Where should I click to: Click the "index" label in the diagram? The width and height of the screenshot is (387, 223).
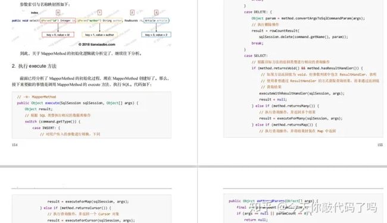(x=35, y=12)
